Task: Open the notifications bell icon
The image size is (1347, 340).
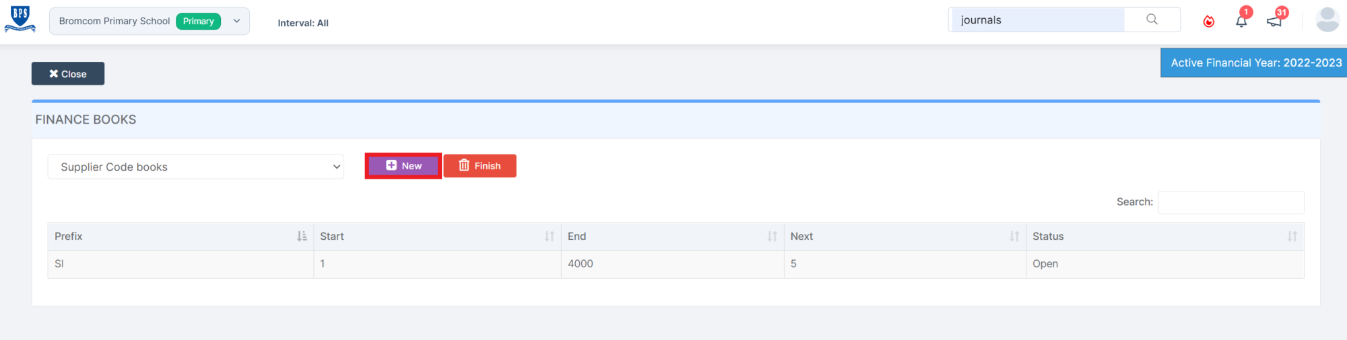Action: click(x=1241, y=21)
